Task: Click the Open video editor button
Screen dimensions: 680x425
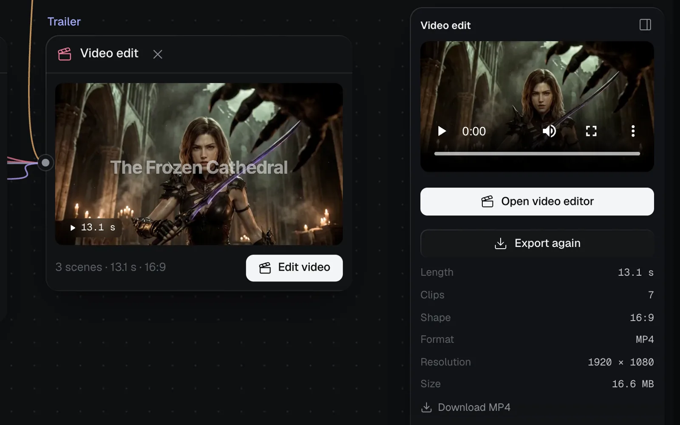Action: coord(537,201)
